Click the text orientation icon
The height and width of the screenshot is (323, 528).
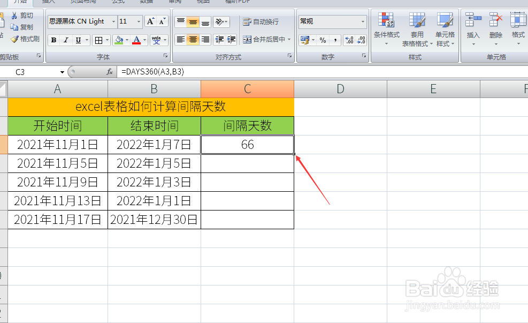click(219, 22)
